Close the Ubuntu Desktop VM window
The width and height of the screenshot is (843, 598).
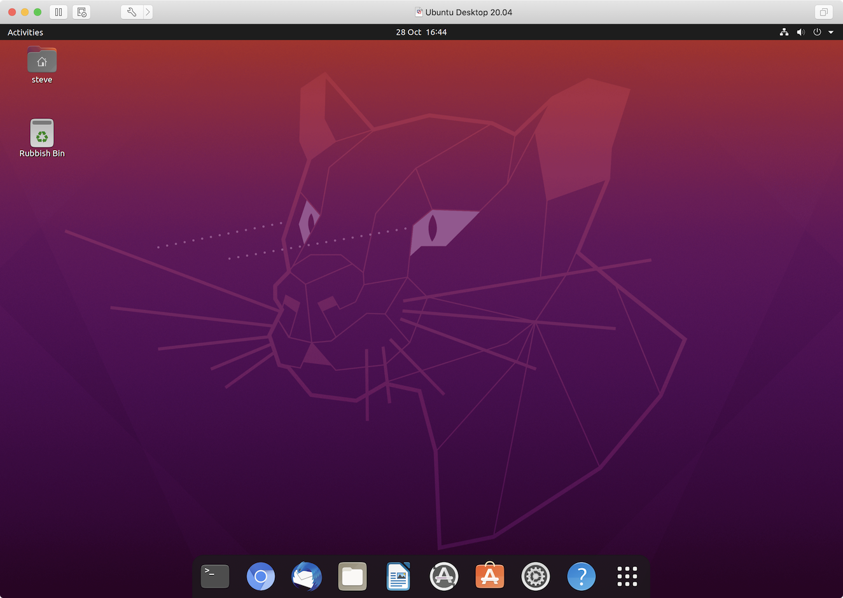tap(12, 12)
